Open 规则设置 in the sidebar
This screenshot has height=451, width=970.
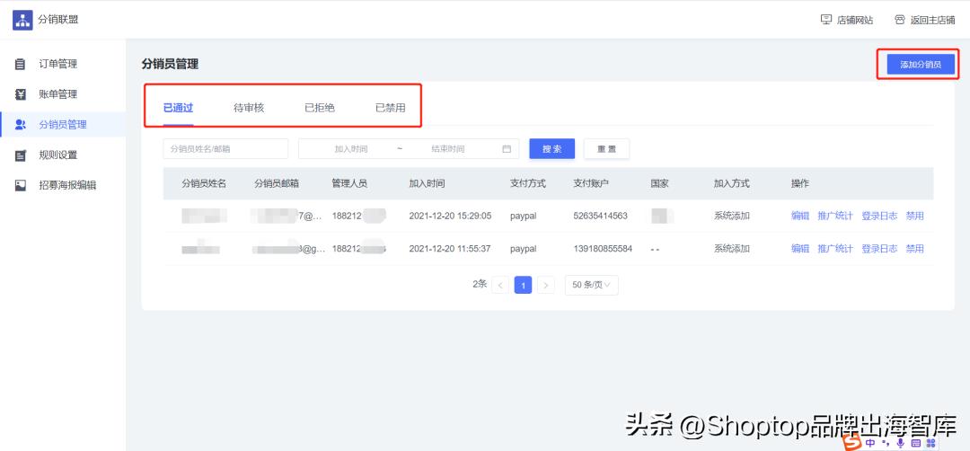58,155
